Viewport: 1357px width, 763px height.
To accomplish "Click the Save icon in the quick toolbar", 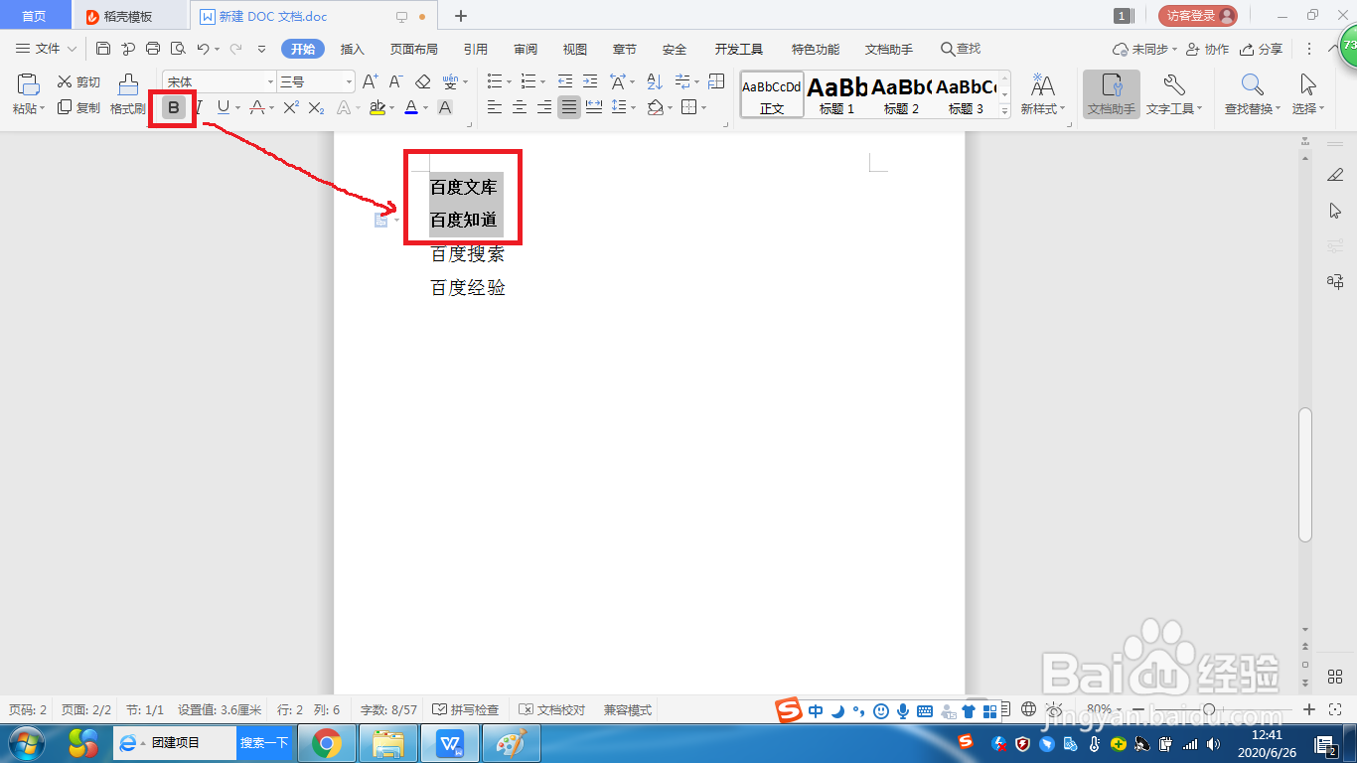I will click(x=103, y=49).
